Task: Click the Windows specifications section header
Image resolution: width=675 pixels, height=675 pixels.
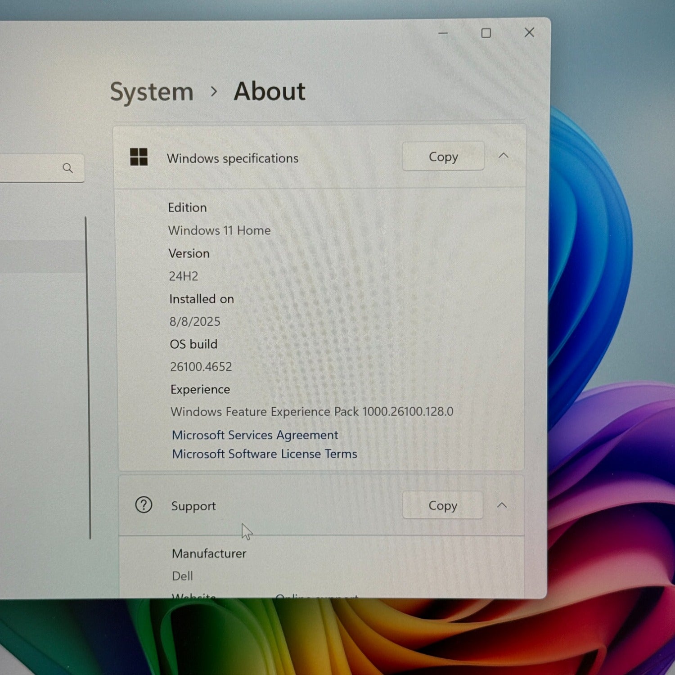Action: [319, 157]
